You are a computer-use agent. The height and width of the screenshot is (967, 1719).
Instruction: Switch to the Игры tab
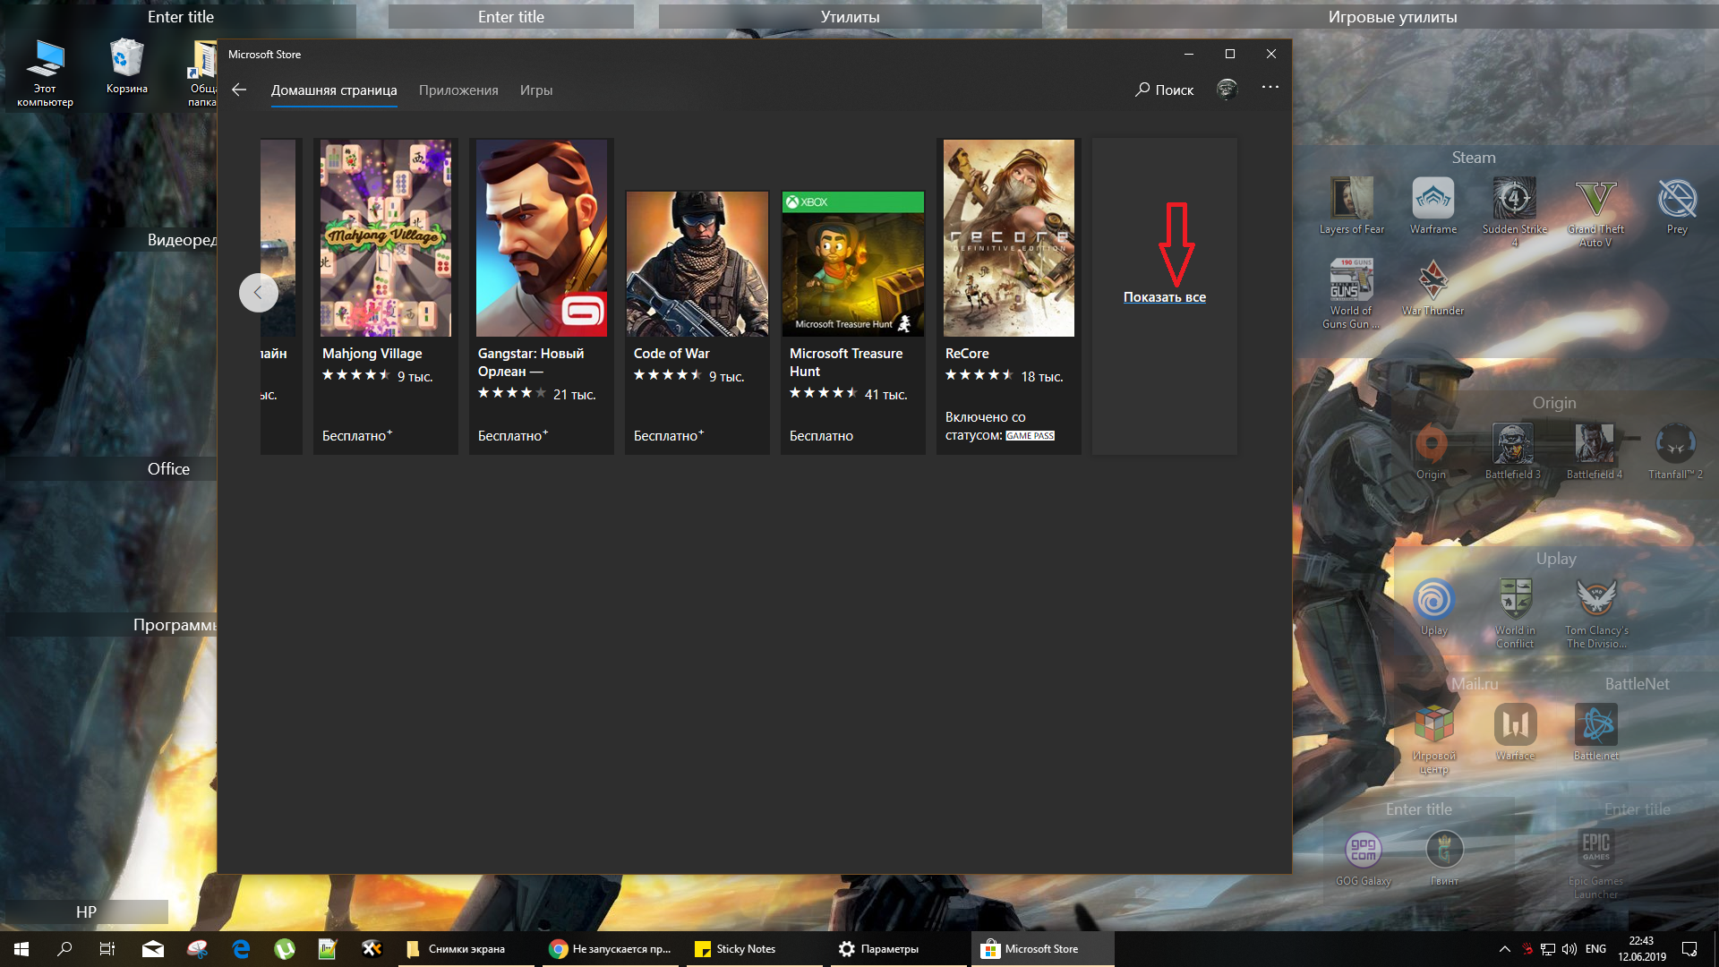(536, 90)
